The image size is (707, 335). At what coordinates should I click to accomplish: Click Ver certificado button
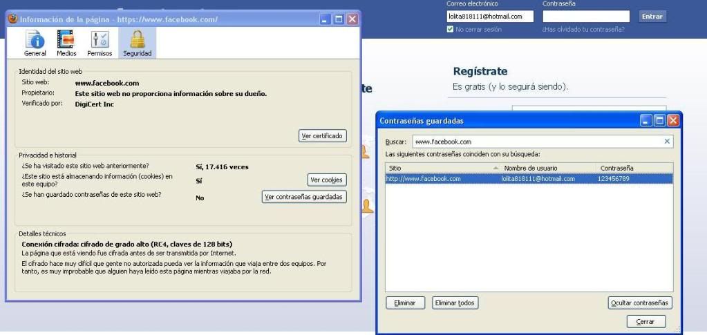tap(322, 135)
